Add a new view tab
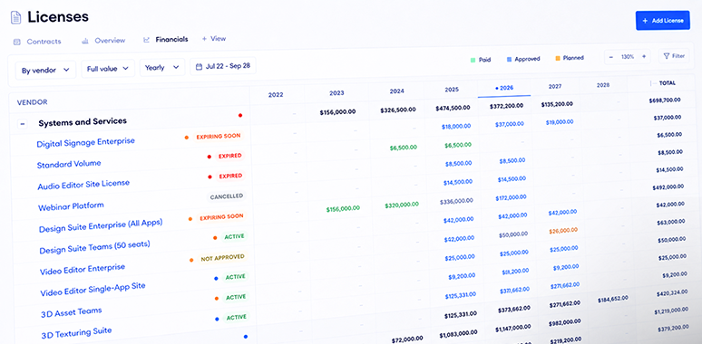This screenshot has width=702, height=344. pos(214,39)
